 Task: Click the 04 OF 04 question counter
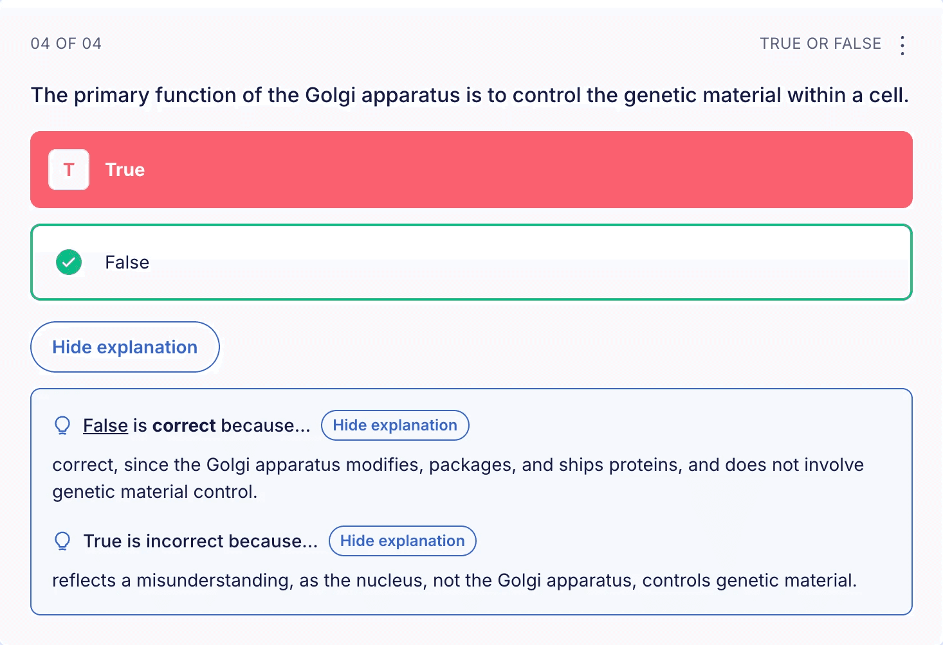(66, 44)
